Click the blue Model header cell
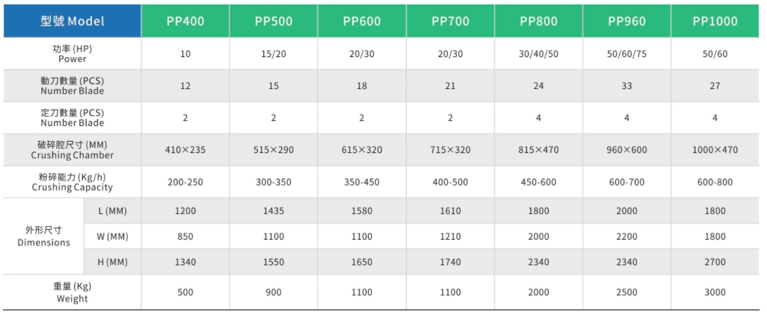Screen dimensions: 767x317 (x=72, y=22)
